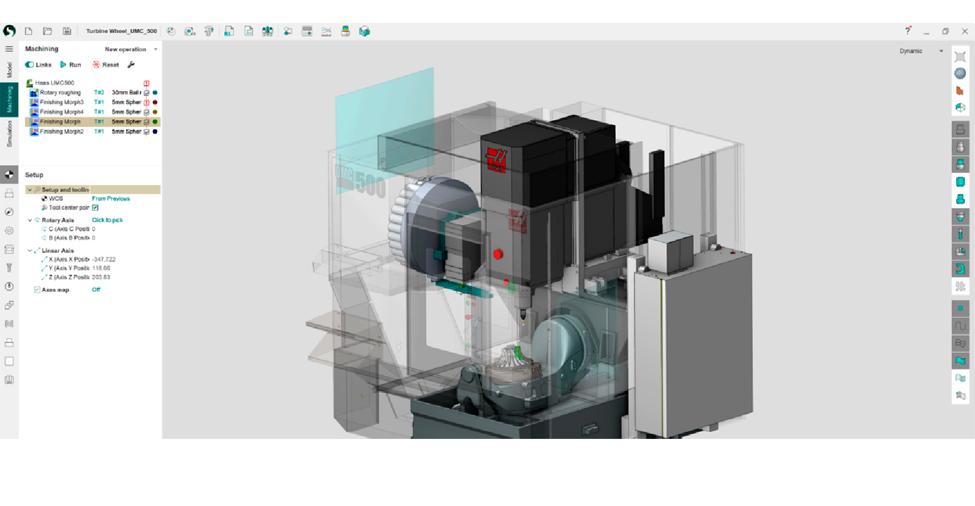Click the Rotary roughing teal color dot
Screen dimensions: 975x506
(x=155, y=92)
